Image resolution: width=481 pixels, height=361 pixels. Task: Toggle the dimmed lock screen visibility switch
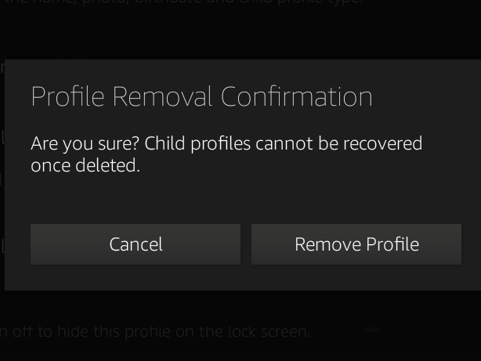tap(372, 330)
